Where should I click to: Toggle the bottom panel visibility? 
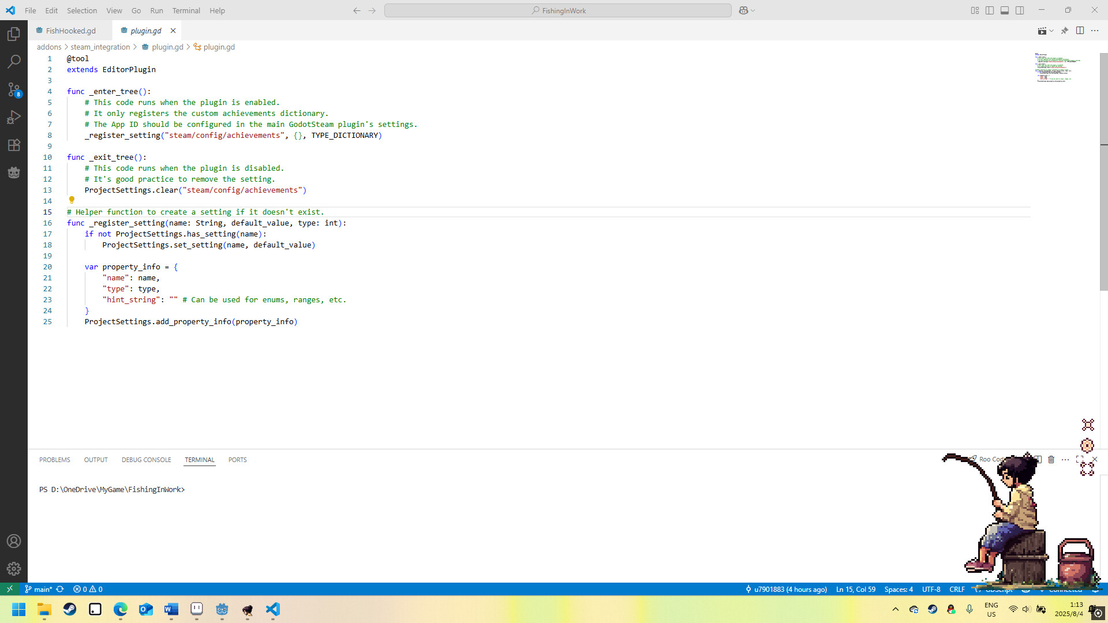pos(1005,10)
